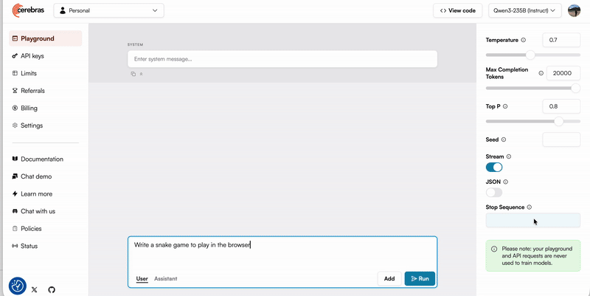This screenshot has height=296, width=590.
Task: Enable the JSON toggle
Action: coord(494,192)
